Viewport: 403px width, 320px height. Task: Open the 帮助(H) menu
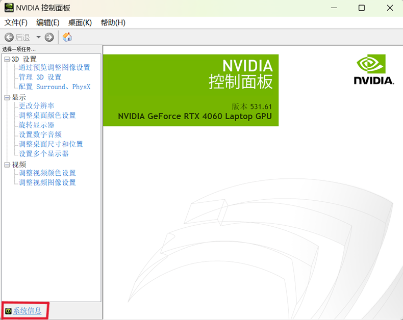113,22
